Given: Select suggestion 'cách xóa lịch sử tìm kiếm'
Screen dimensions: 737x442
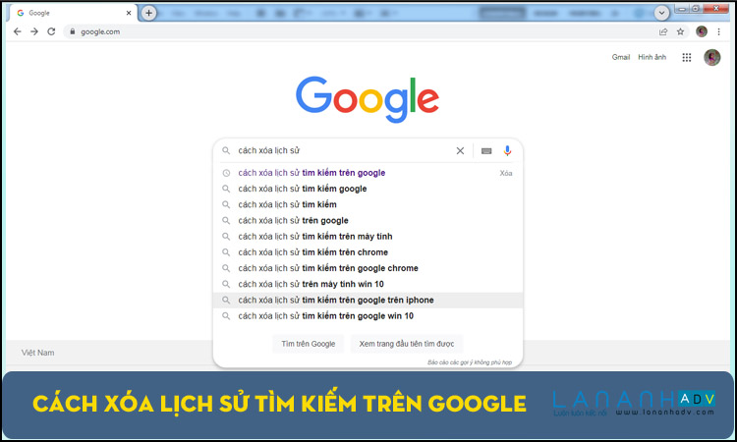Looking at the screenshot, I should coord(368,205).
